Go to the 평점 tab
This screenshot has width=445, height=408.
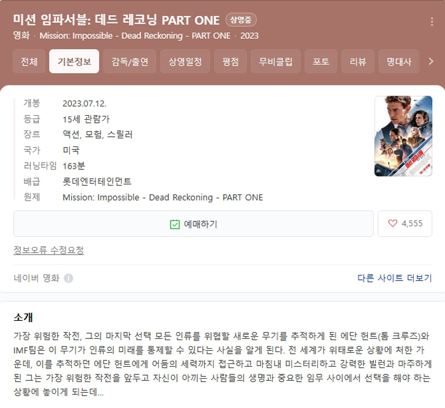tap(230, 61)
